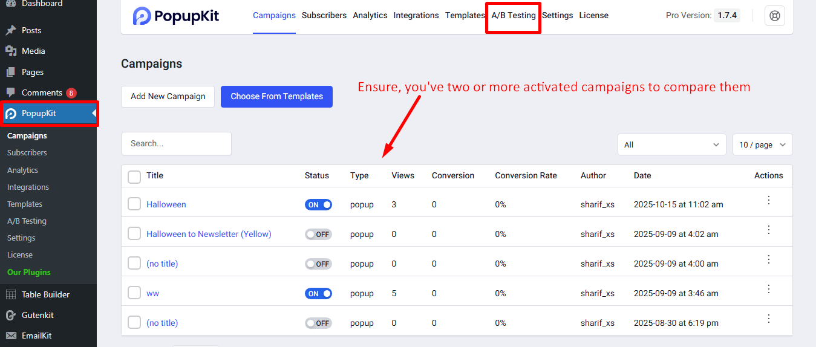Click the Pages icon in sidebar
816x347 pixels.
click(x=11, y=72)
